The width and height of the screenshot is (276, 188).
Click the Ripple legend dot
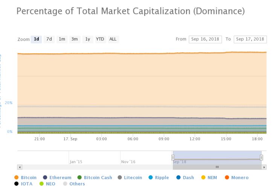(150, 177)
